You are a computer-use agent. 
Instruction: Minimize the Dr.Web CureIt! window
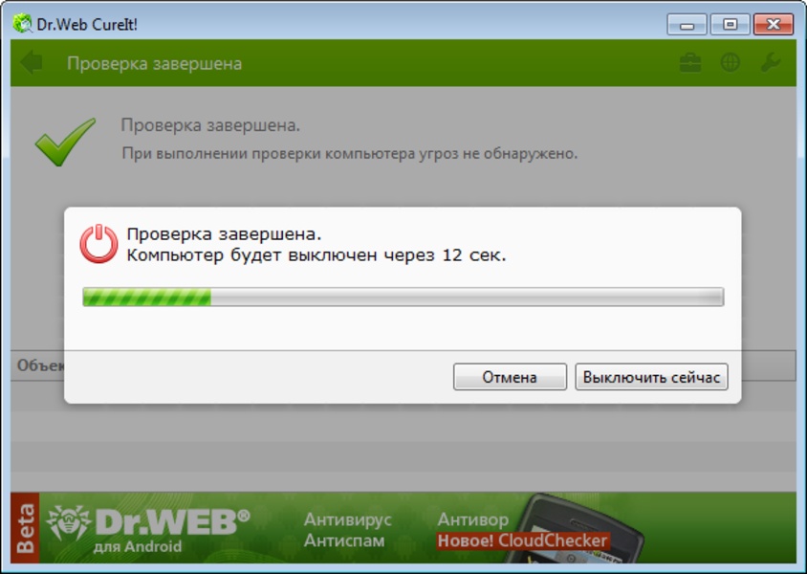pos(687,24)
